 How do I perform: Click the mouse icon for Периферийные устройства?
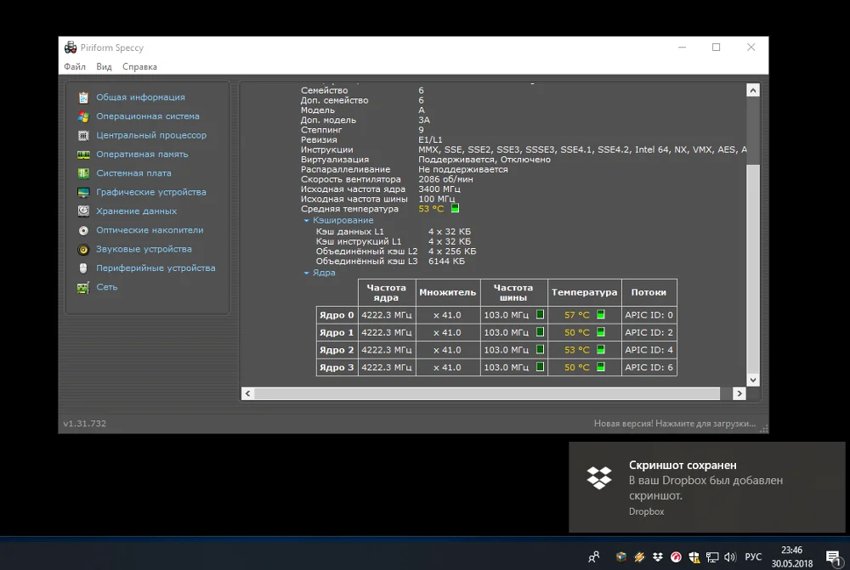click(83, 268)
